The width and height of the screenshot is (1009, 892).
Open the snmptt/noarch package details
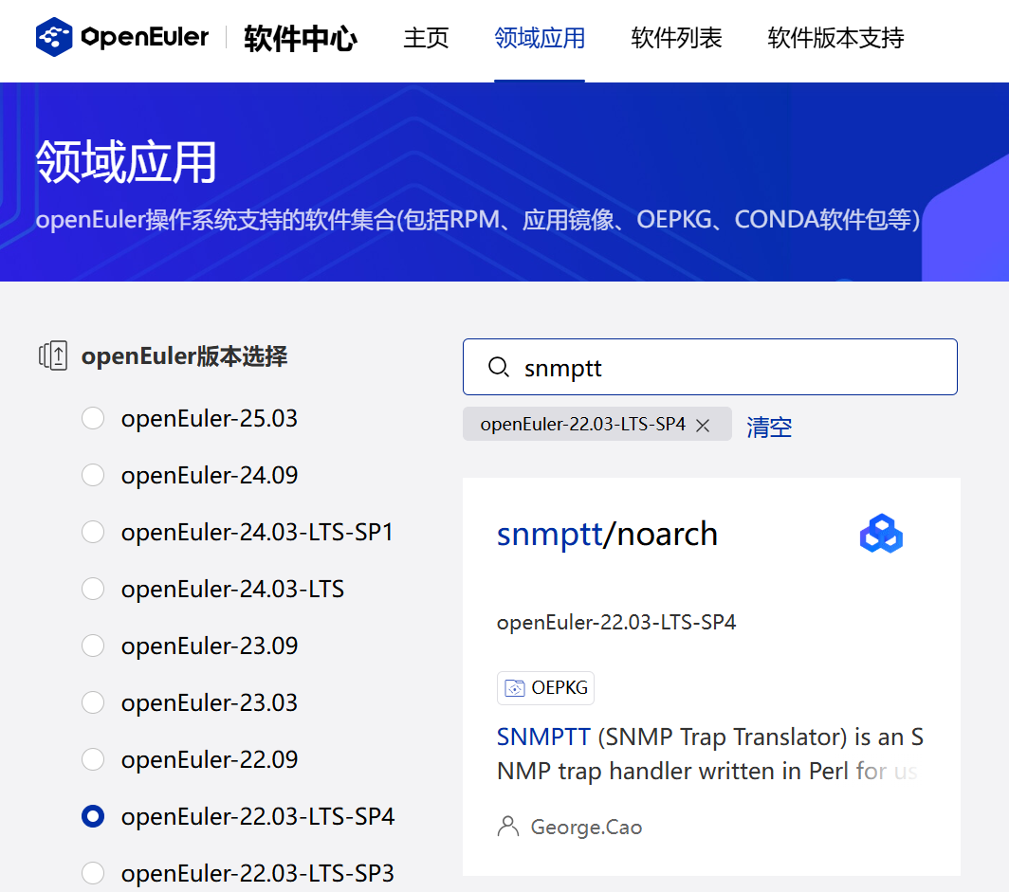click(x=607, y=533)
